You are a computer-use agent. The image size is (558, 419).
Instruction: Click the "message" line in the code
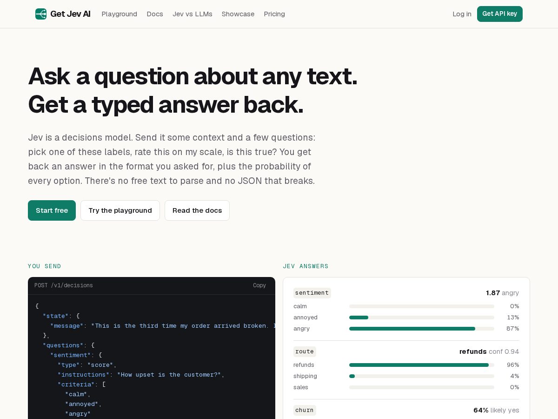pyautogui.click(x=163, y=326)
